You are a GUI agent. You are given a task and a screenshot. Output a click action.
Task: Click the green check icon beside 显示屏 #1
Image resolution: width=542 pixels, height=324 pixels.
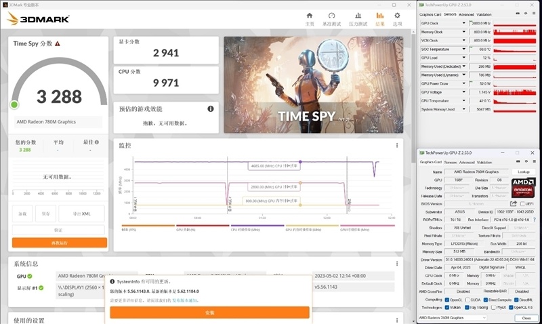tap(41, 287)
